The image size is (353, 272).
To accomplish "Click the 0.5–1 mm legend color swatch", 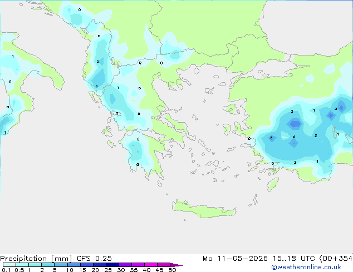I will pos(22,265).
